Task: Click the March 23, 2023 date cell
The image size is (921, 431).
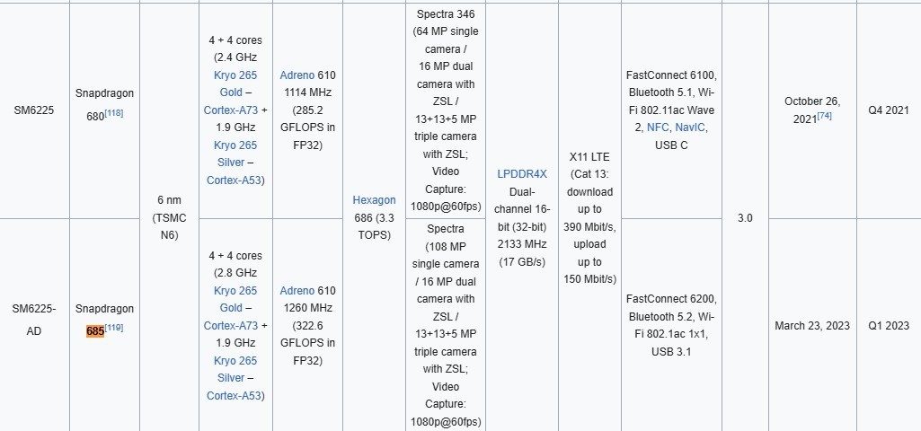Action: coord(812,325)
